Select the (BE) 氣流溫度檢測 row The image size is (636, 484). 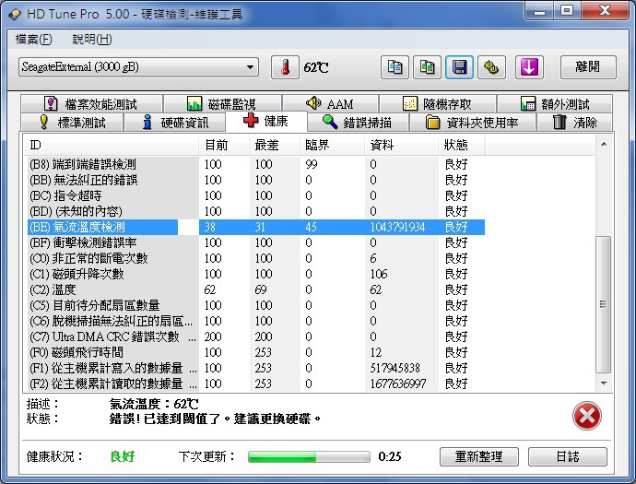point(254,227)
